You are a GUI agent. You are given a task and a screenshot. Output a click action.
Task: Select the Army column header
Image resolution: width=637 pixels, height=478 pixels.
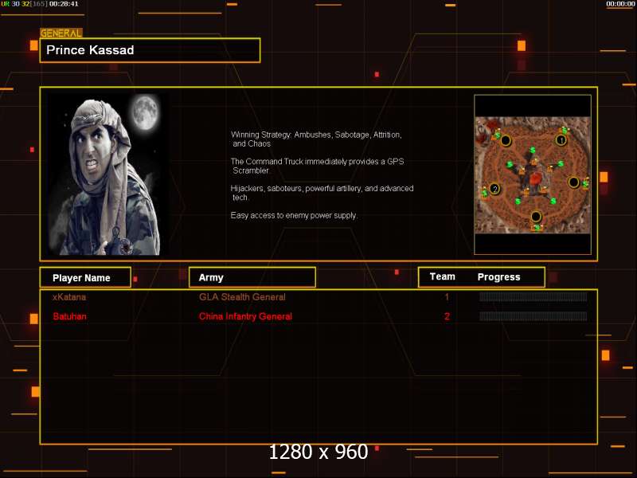point(252,277)
